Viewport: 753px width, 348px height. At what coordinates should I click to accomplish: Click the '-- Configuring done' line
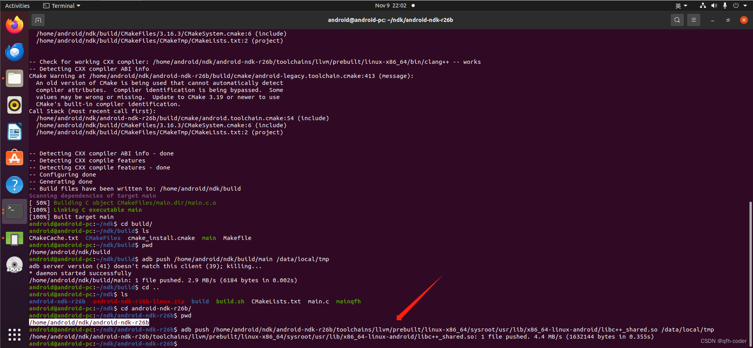pyautogui.click(x=63, y=175)
